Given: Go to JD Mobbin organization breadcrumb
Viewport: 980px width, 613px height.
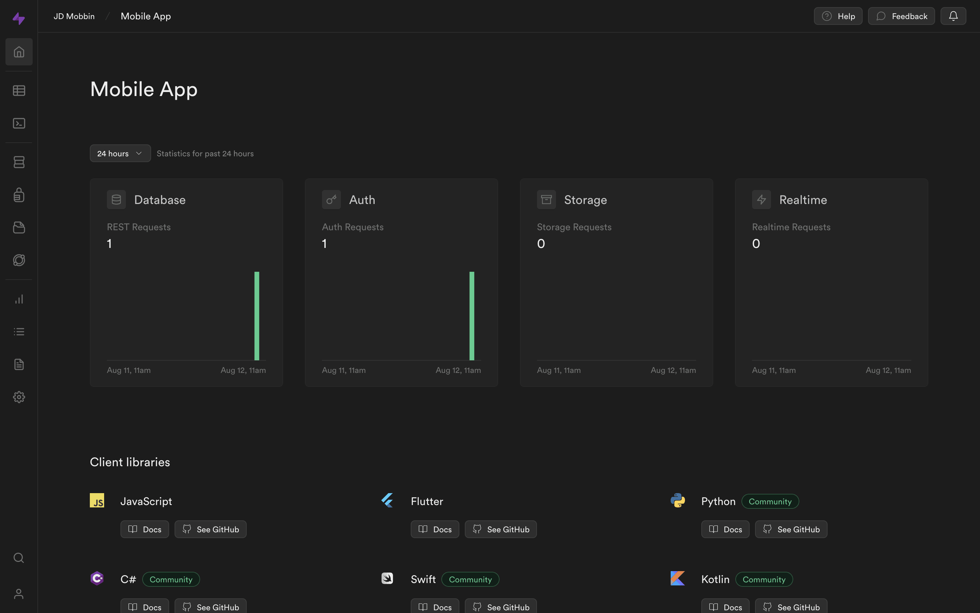Looking at the screenshot, I should pos(74,16).
